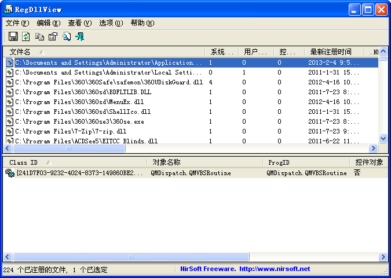
Task: Open Properties via the toolbar icon
Action: (53, 37)
